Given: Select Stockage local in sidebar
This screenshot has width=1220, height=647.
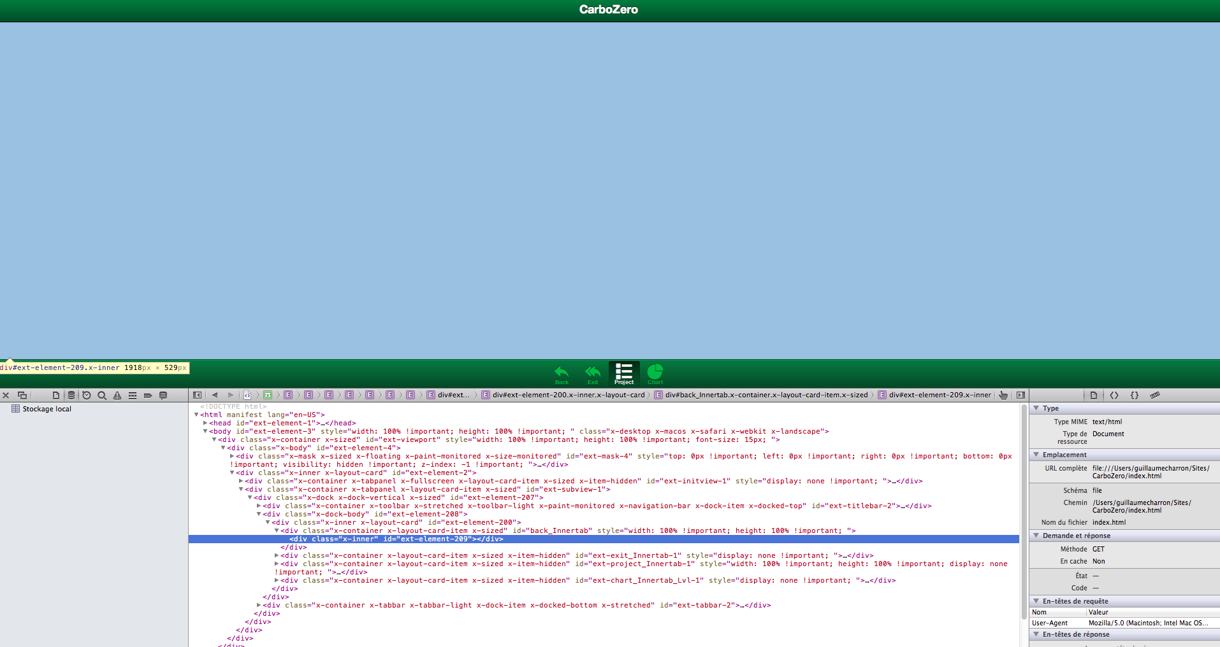Looking at the screenshot, I should pos(41,409).
